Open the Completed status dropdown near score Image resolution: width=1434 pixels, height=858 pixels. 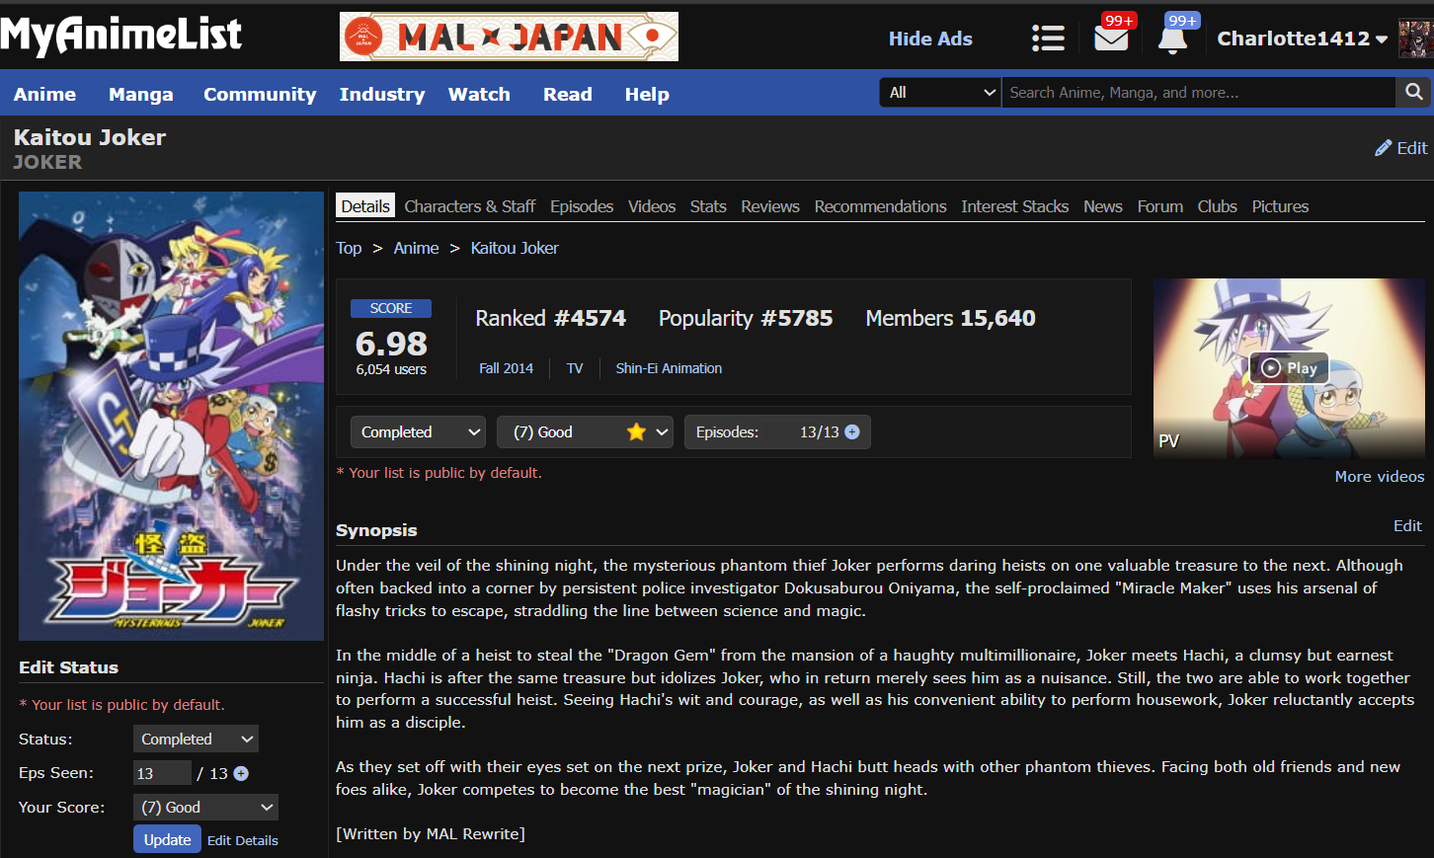(x=419, y=432)
